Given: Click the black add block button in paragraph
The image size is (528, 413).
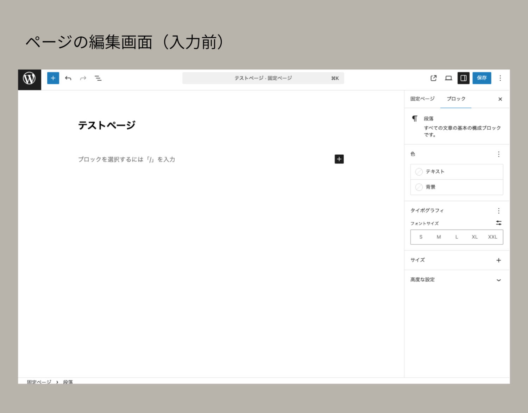Looking at the screenshot, I should (339, 159).
